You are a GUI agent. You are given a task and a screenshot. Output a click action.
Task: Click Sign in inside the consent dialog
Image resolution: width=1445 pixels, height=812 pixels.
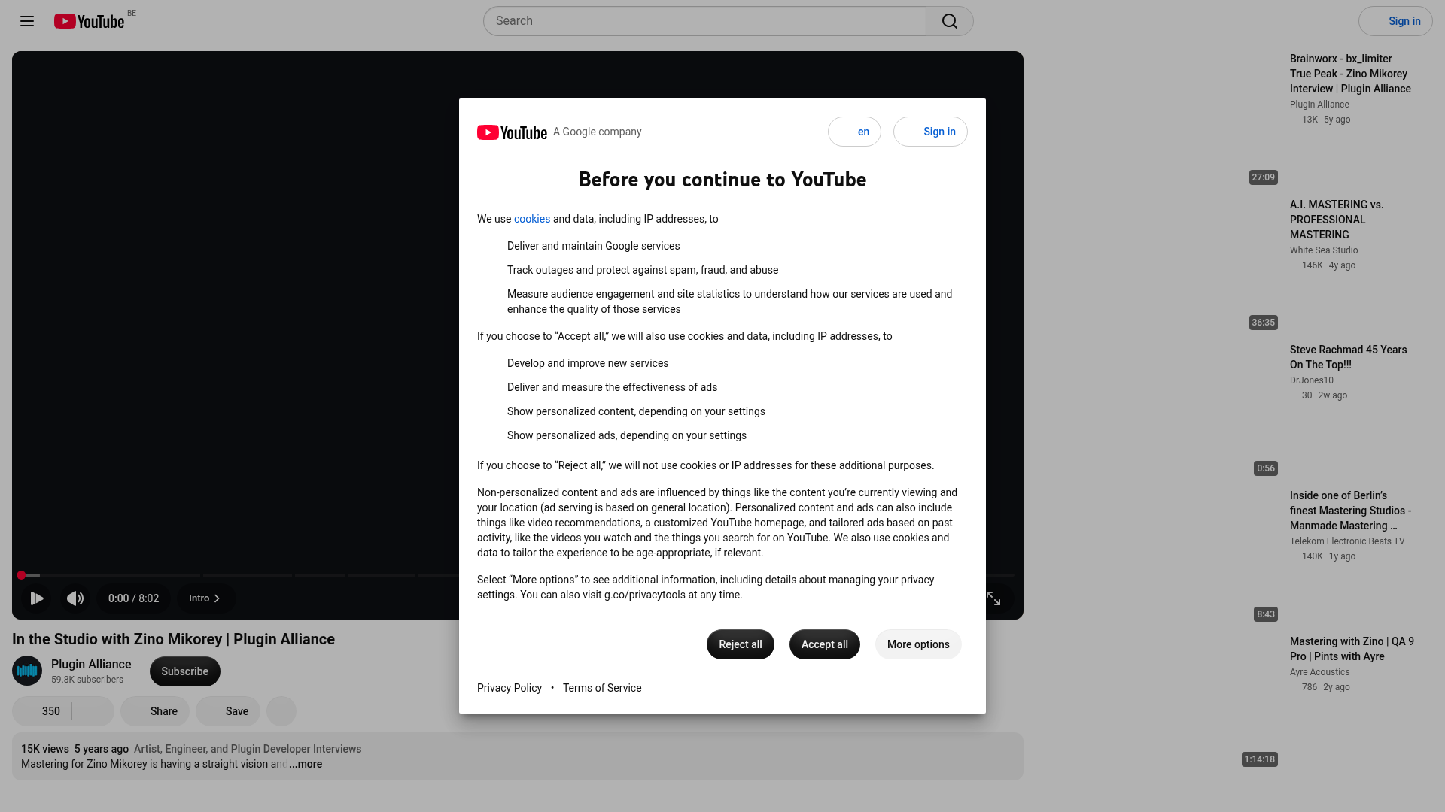click(x=930, y=132)
